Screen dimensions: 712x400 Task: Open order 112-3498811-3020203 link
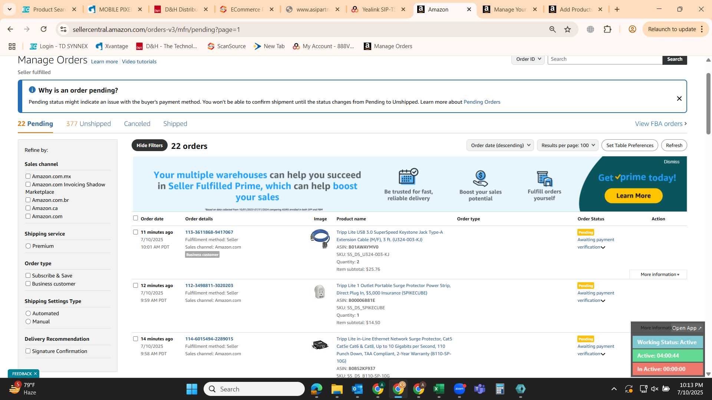(x=209, y=286)
